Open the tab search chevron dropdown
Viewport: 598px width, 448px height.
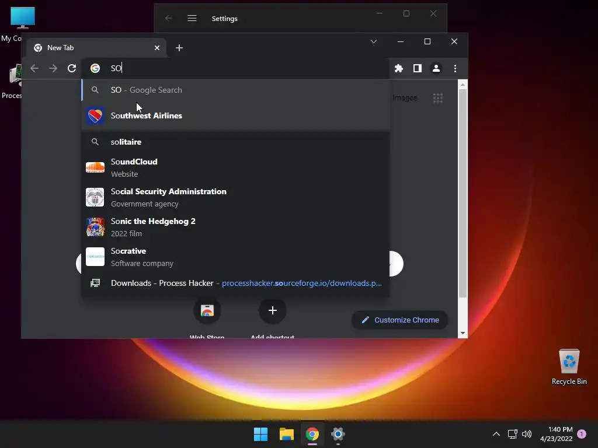click(x=374, y=41)
